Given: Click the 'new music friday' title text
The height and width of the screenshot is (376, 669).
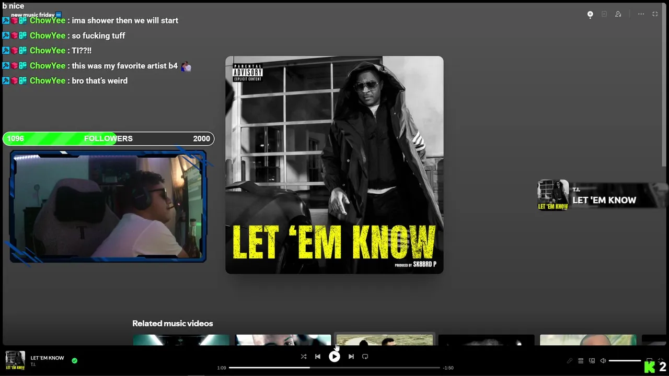Looking at the screenshot, I should point(33,15).
